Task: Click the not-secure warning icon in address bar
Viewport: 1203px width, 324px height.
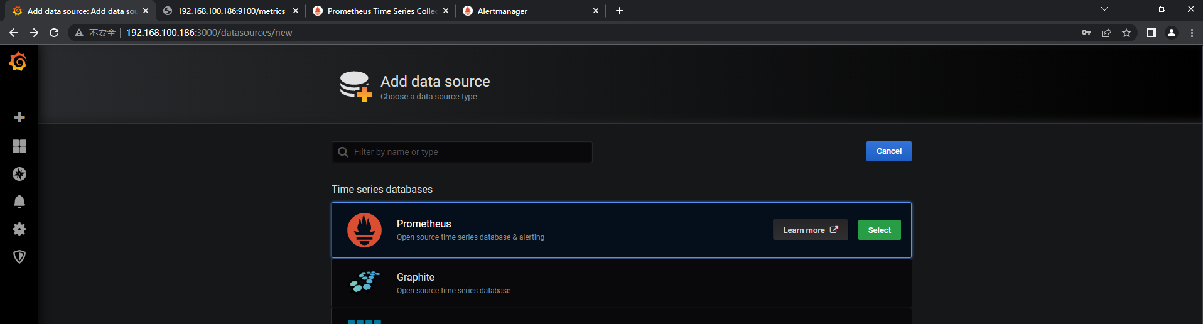Action: [x=79, y=33]
